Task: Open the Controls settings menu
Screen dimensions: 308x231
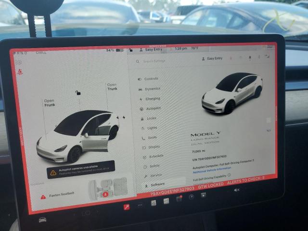Action: (x=148, y=79)
